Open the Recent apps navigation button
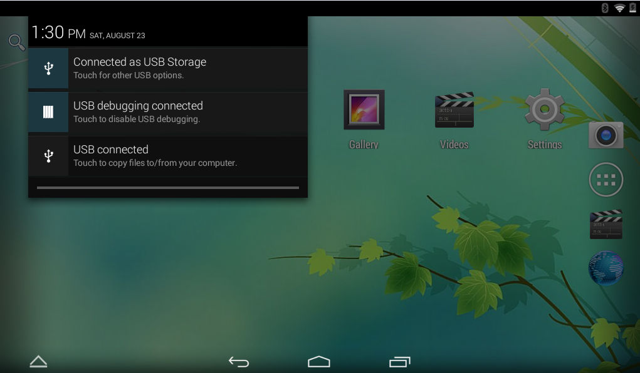The image size is (640, 373). (x=399, y=362)
